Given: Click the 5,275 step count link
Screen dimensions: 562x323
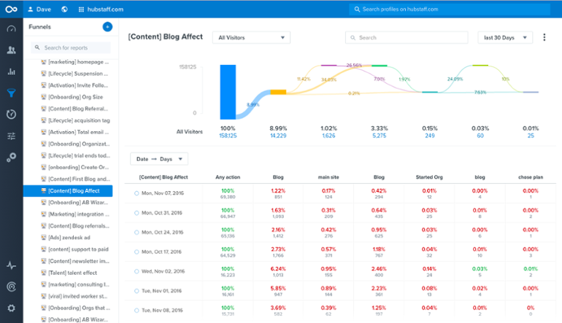Looking at the screenshot, I should [x=380, y=136].
